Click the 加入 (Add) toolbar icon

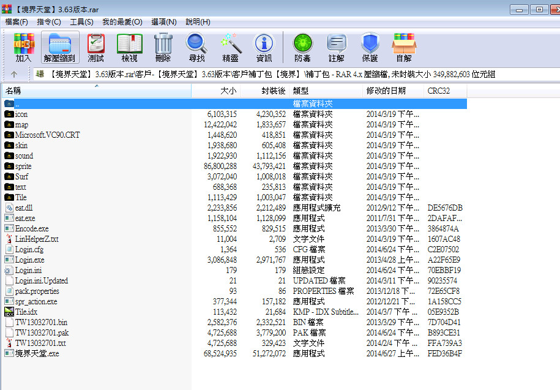(24, 48)
